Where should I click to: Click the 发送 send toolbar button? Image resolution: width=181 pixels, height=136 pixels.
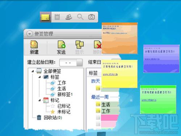(x=62, y=48)
